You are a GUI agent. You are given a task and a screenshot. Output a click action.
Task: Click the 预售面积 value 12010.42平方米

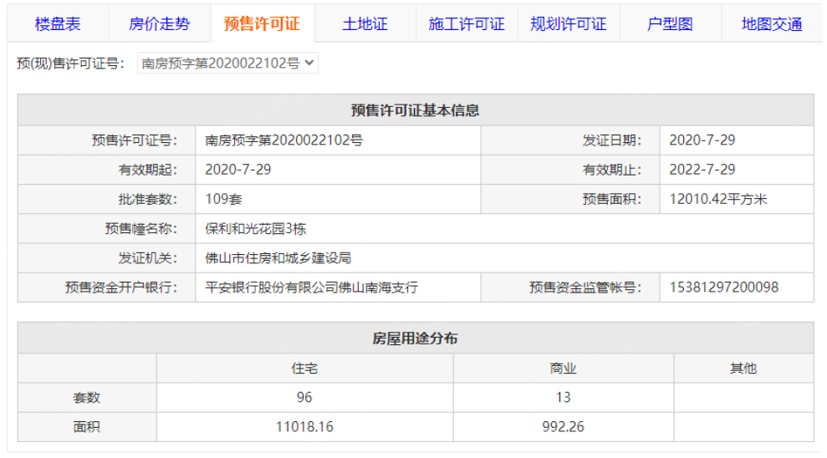click(x=717, y=199)
